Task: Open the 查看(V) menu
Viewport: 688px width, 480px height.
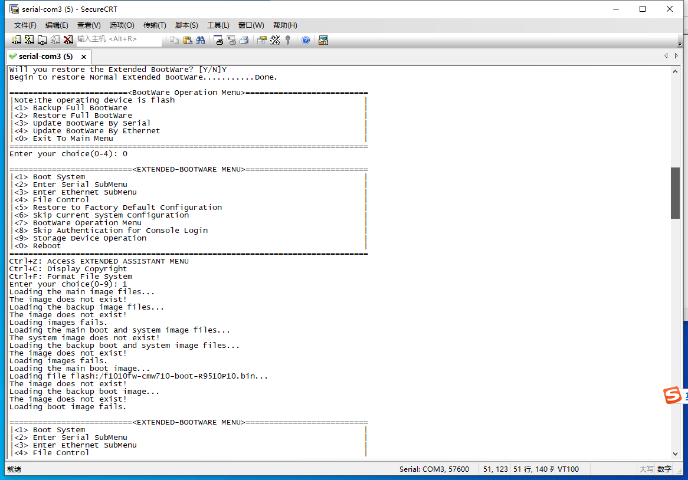Action: (x=89, y=25)
